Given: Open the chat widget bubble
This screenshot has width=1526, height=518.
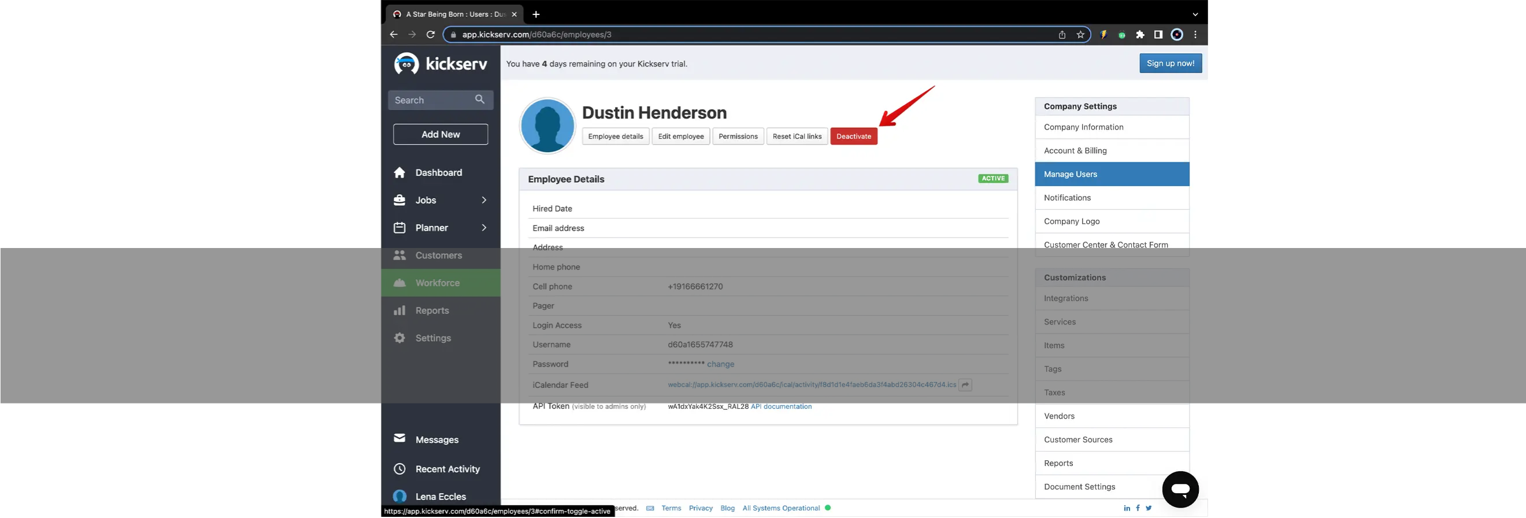Looking at the screenshot, I should (x=1180, y=490).
